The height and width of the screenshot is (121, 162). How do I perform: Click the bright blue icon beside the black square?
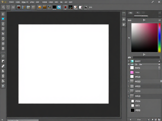[59, 7]
